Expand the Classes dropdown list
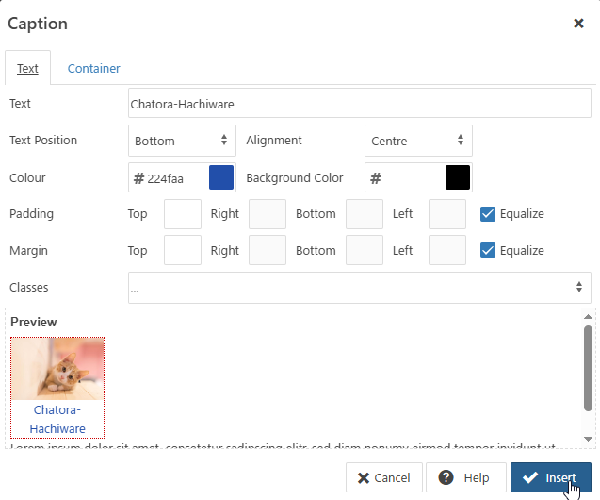Screen dimensions: 600x500 click(x=359, y=288)
